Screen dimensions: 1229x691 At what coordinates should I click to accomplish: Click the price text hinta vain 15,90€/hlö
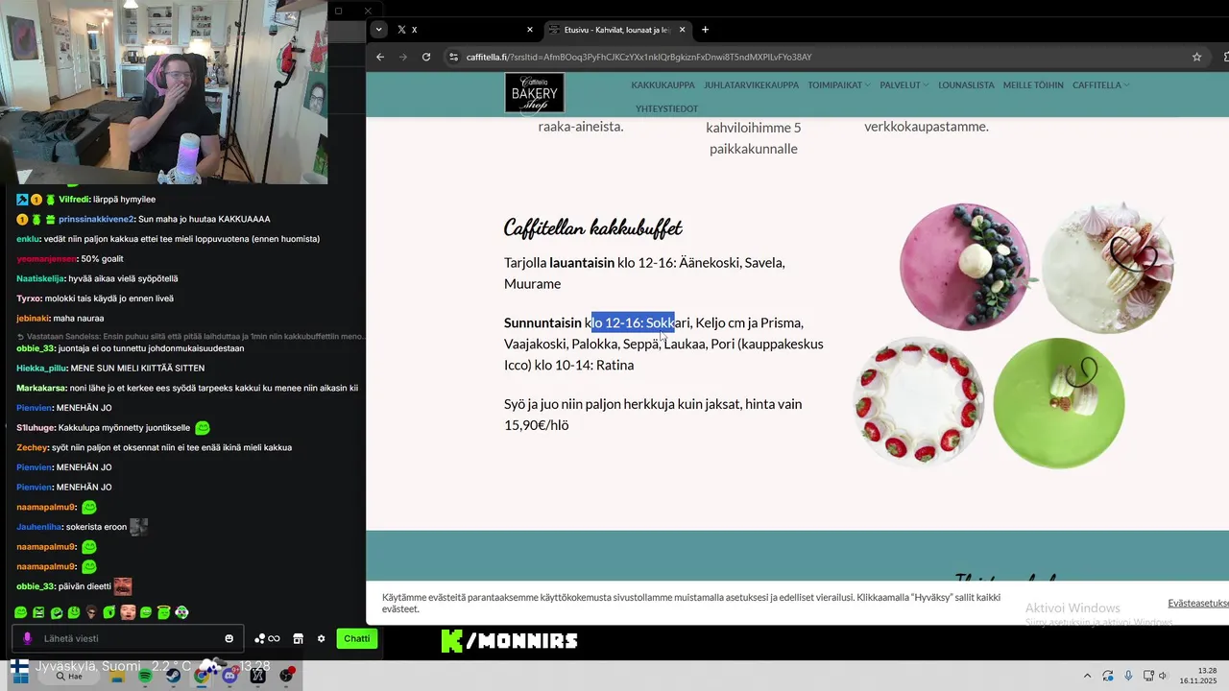(653, 414)
